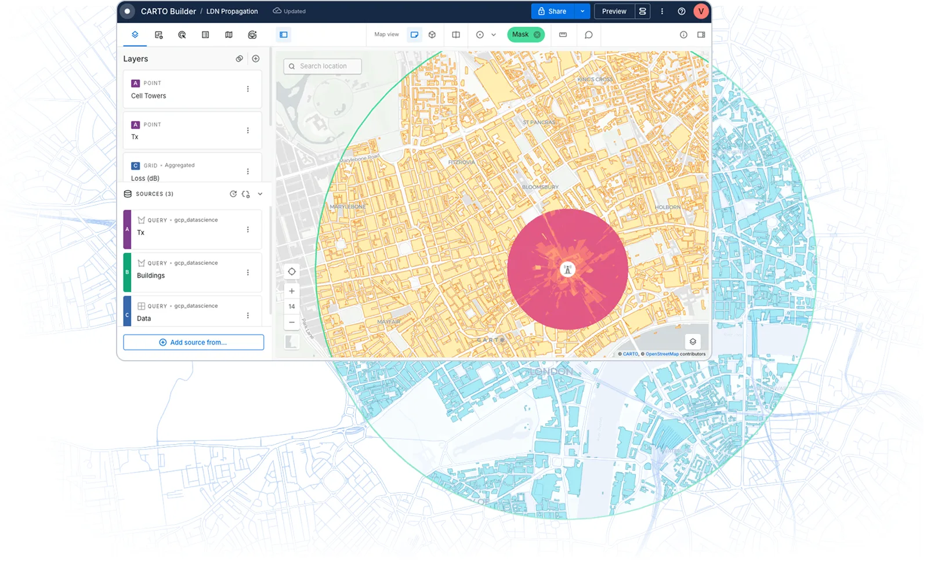This screenshot has width=938, height=570.
Task: Open Cell Towers layer options menu
Action: point(248,89)
